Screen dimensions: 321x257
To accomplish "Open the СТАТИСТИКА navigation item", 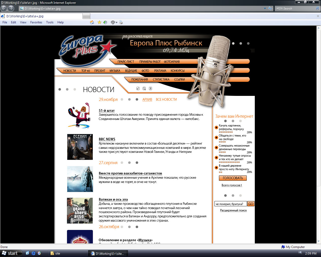I will (161, 80).
